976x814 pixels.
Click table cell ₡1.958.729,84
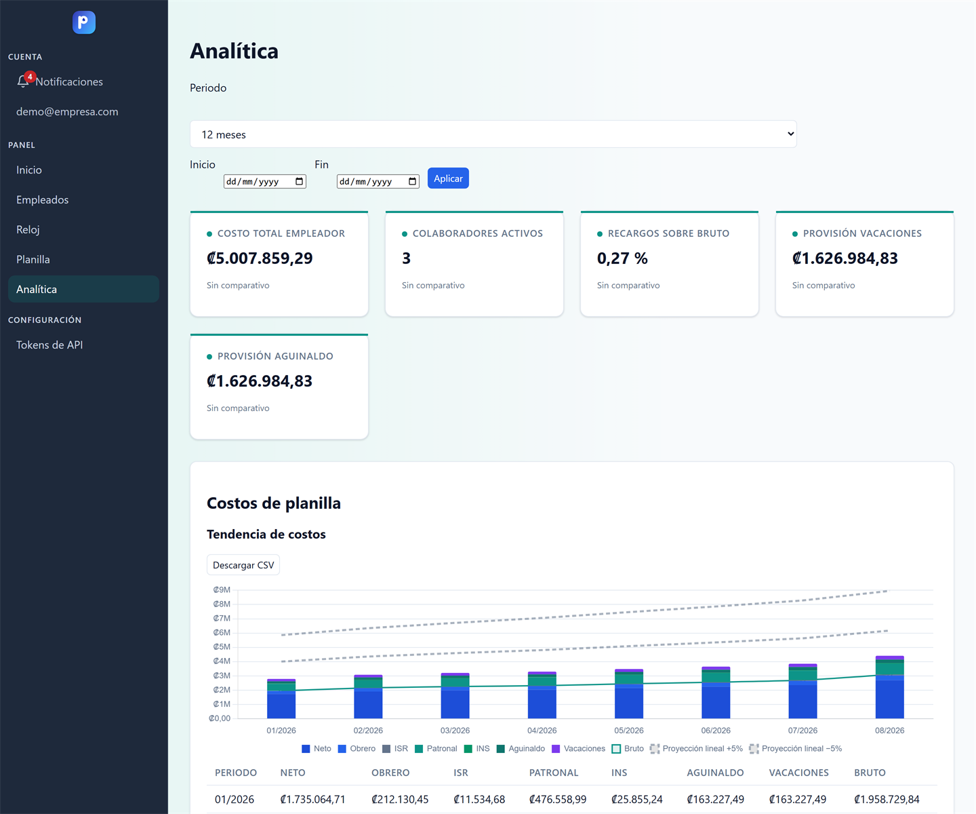(x=887, y=800)
